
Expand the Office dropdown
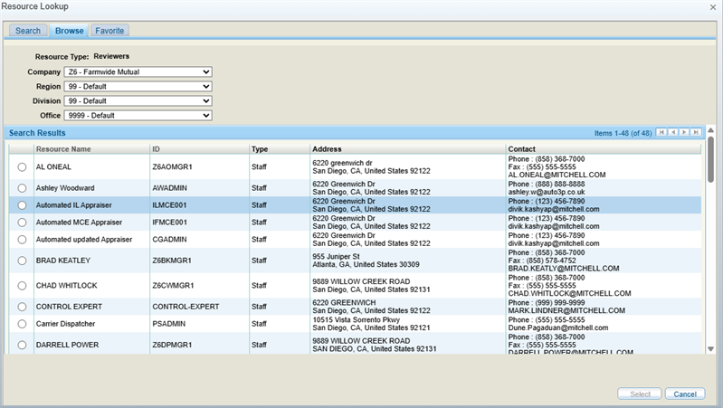click(x=138, y=116)
